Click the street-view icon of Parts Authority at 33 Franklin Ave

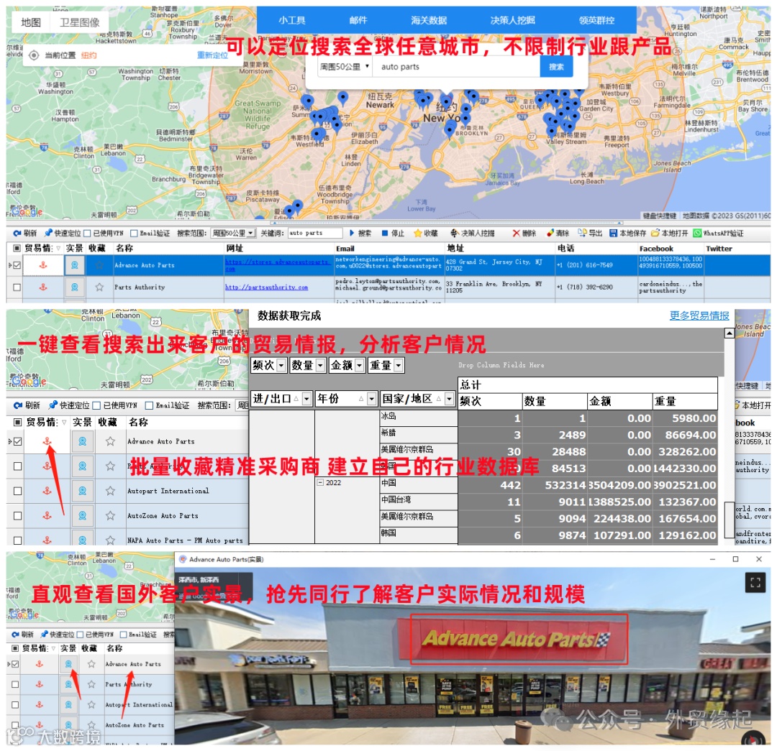click(x=74, y=287)
